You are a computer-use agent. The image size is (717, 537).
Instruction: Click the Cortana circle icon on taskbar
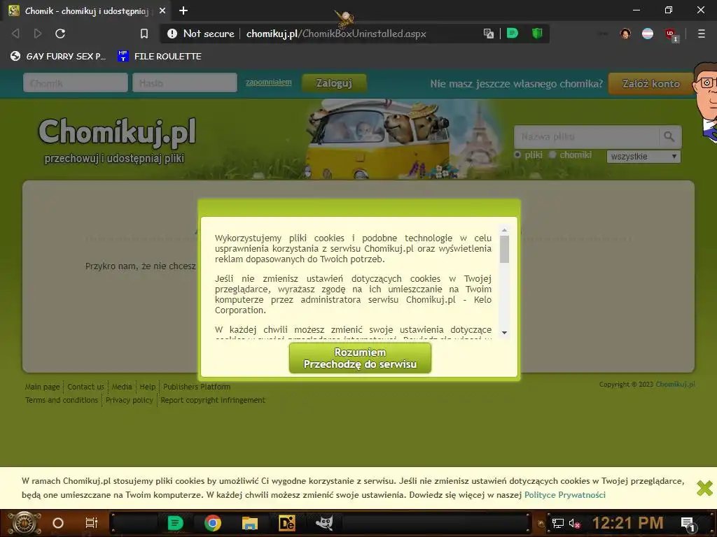pyautogui.click(x=58, y=523)
